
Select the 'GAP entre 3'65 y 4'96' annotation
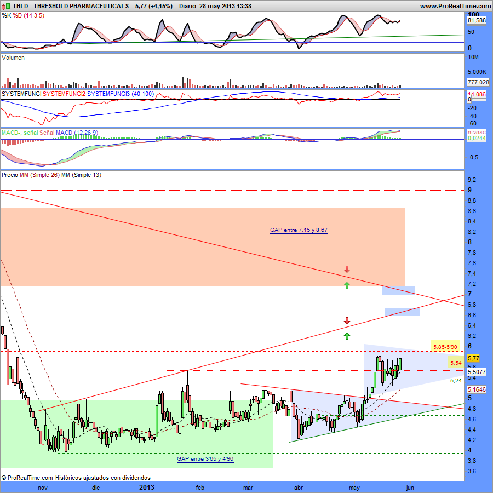(x=205, y=458)
